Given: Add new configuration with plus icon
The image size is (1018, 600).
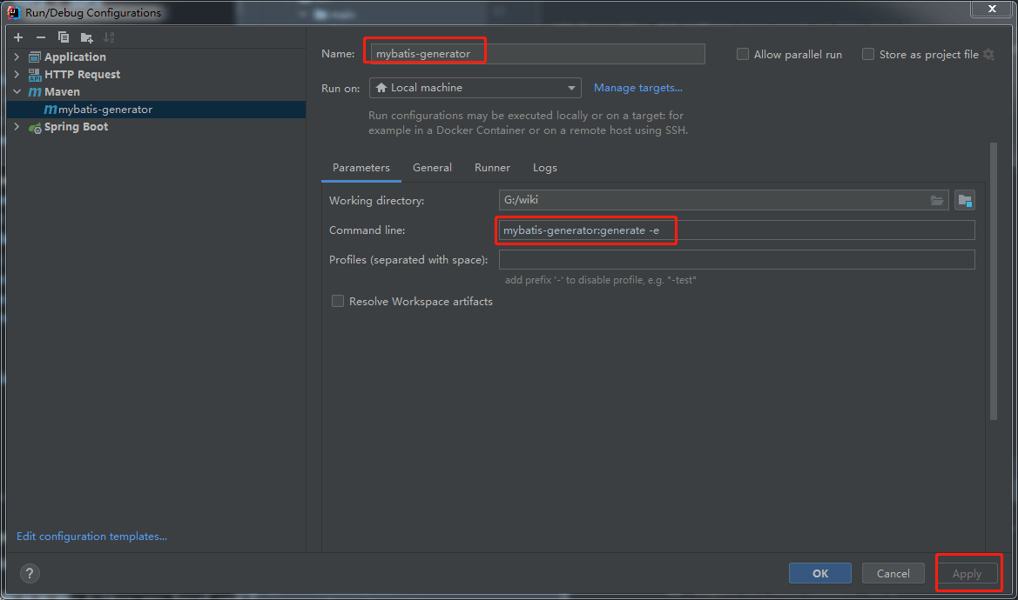Looking at the screenshot, I should (18, 37).
